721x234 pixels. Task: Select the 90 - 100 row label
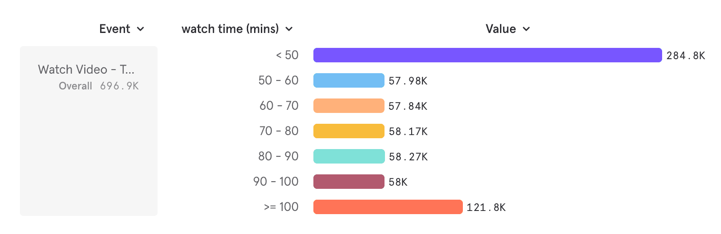pyautogui.click(x=276, y=182)
